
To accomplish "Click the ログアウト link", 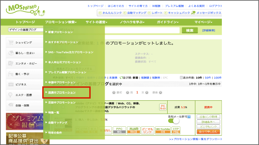I will tap(215, 6).
